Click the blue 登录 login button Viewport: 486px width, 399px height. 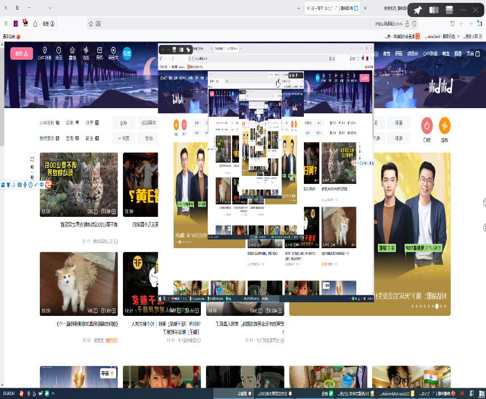click(x=127, y=52)
